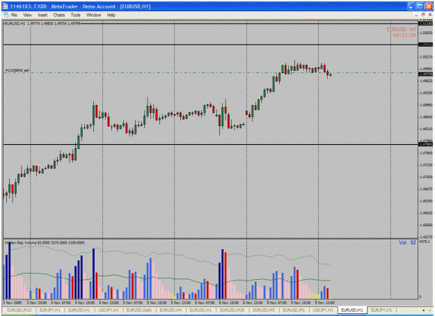
Task: Switch to the EURUSD,M15 chart tab
Action: [19, 310]
